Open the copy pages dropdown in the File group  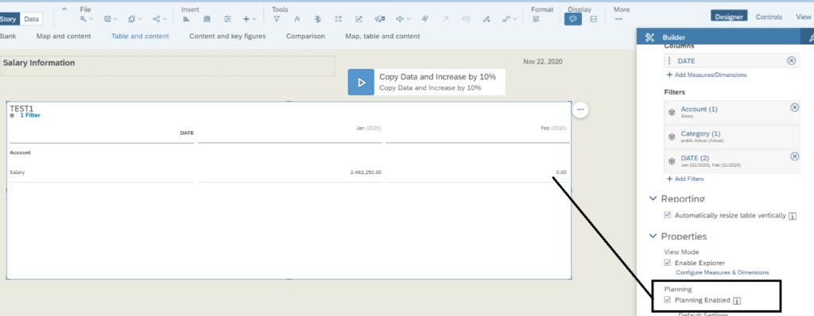[x=135, y=19]
